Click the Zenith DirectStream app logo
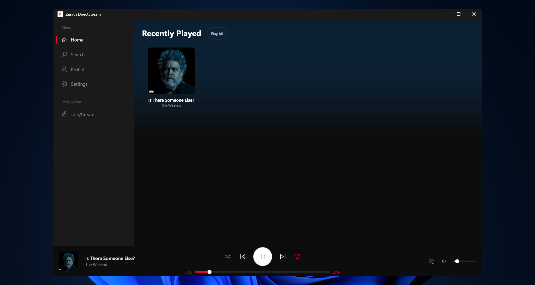Screen dimensions: 535x285 [60, 14]
